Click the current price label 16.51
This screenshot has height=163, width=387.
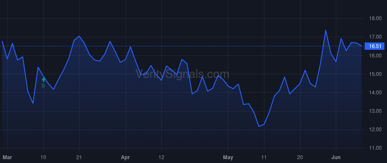pyautogui.click(x=375, y=46)
